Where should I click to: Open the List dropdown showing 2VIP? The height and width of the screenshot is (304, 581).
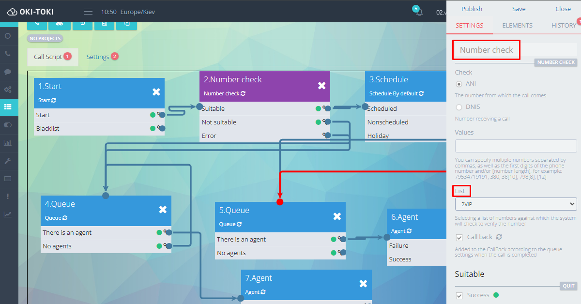516,204
